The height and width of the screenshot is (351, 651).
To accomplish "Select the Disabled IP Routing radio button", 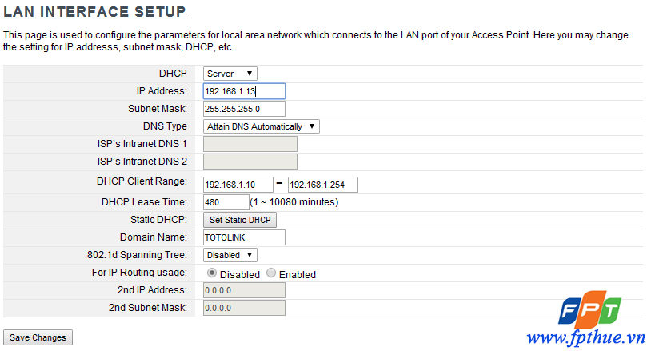I will tap(212, 273).
